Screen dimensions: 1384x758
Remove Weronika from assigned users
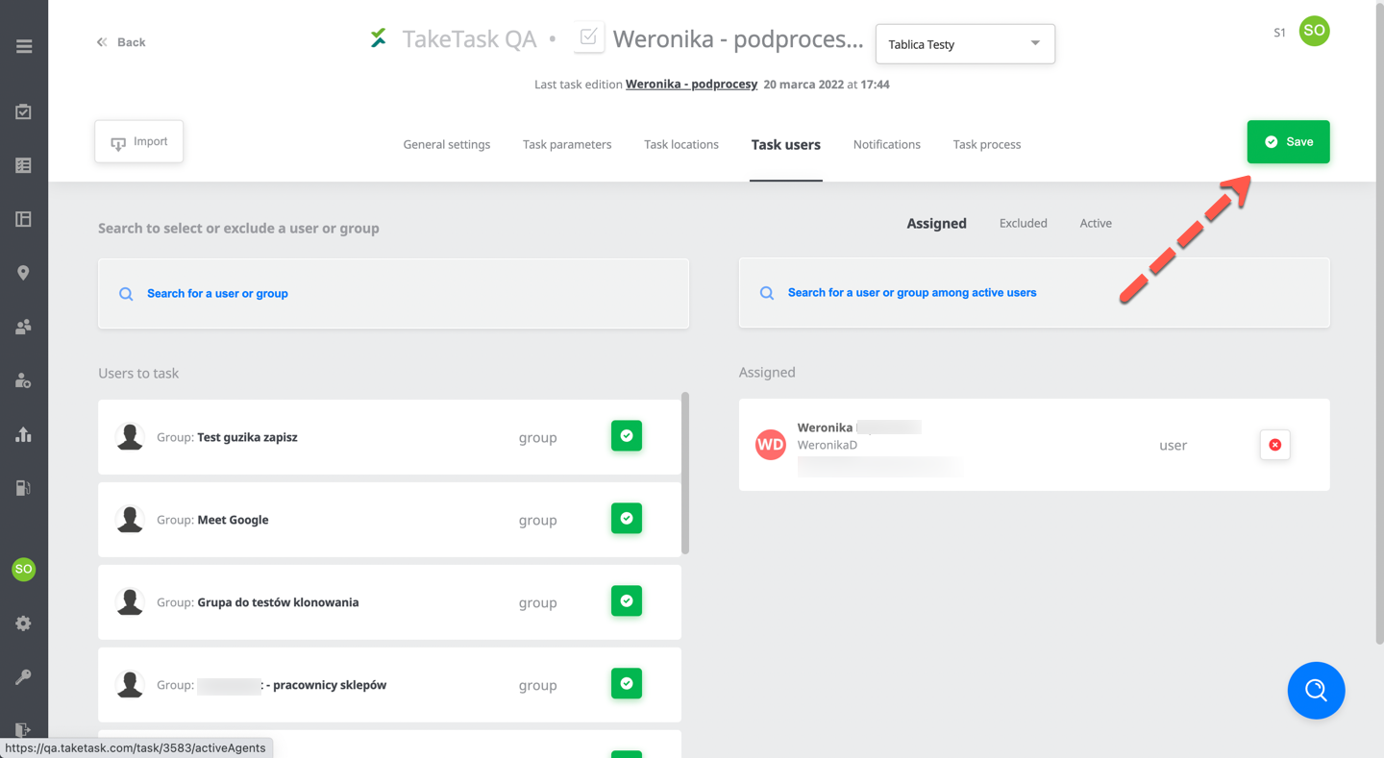(x=1274, y=445)
